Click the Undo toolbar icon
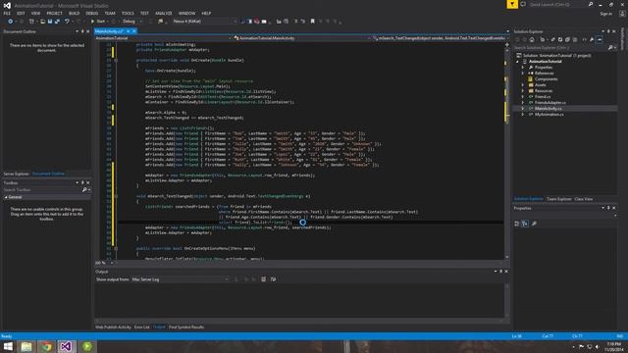This screenshot has width=628, height=353. (67, 22)
